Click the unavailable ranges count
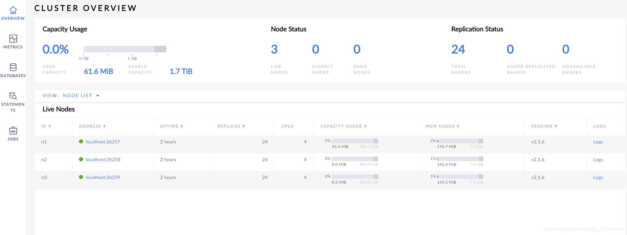This screenshot has width=627, height=235. (x=566, y=49)
